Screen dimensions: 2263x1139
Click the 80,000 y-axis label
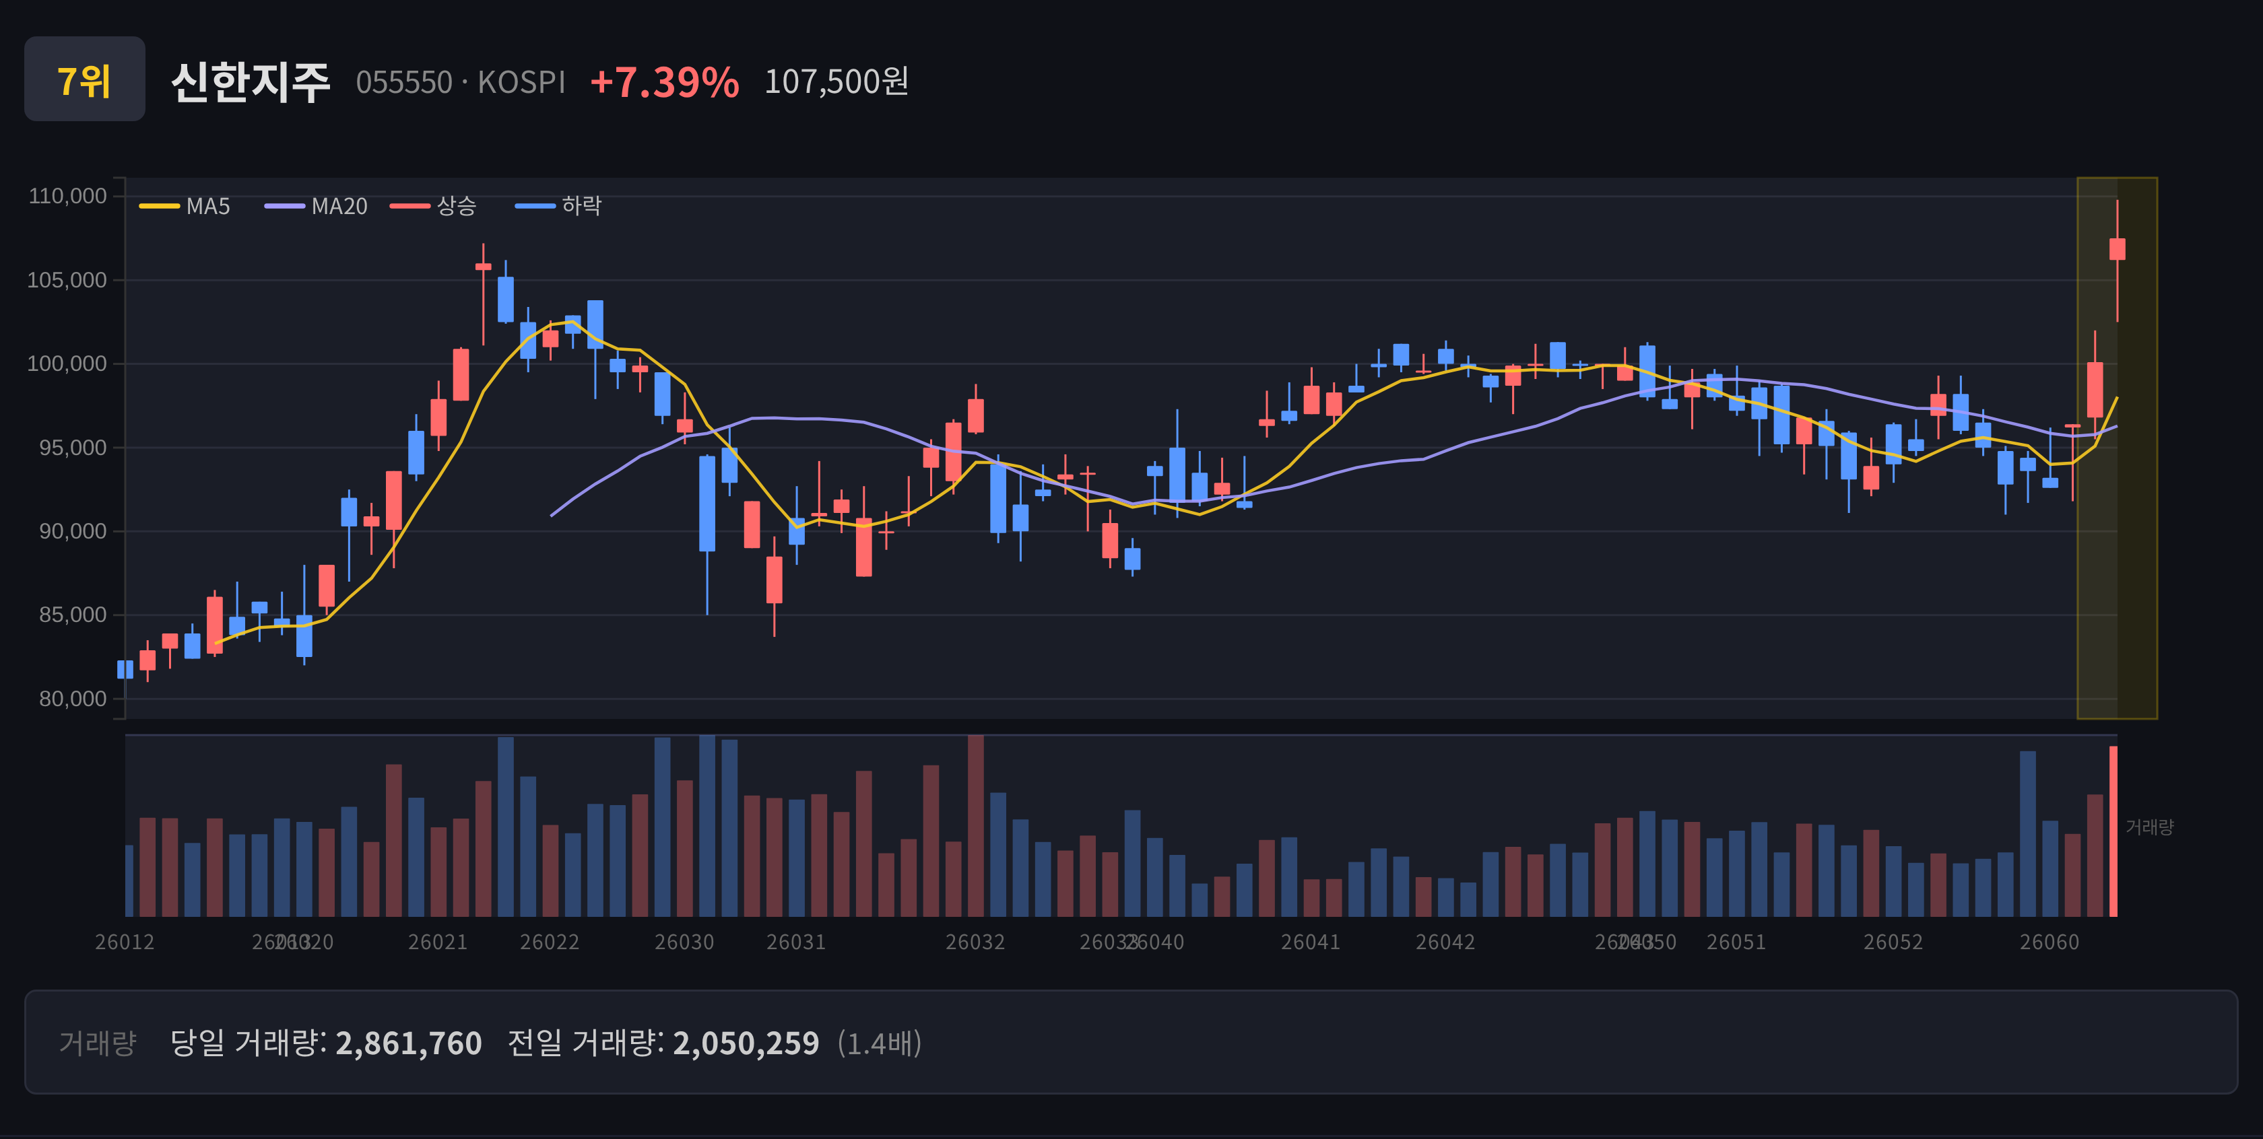click(x=73, y=699)
